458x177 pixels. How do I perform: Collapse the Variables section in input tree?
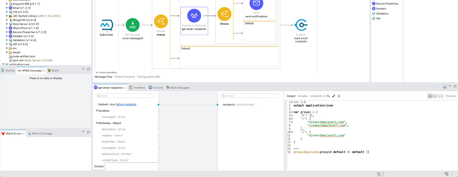click(x=97, y=111)
